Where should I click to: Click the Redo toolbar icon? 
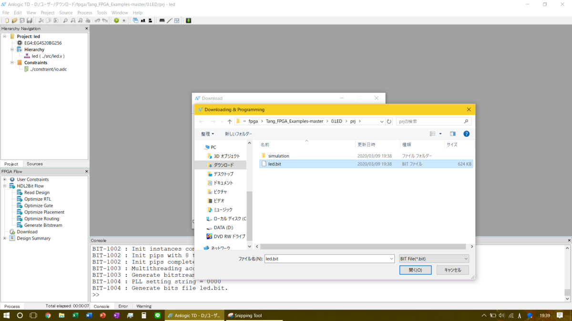click(105, 20)
